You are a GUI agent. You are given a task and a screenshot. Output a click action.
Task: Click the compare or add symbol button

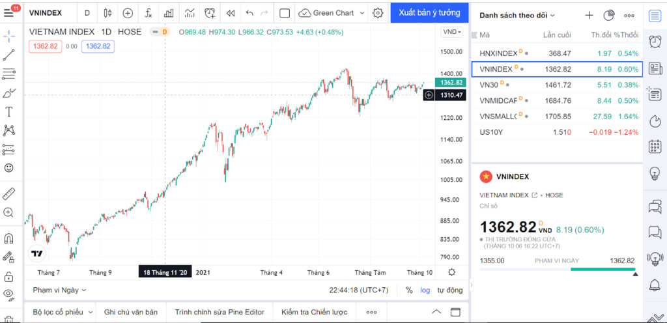[x=128, y=13]
